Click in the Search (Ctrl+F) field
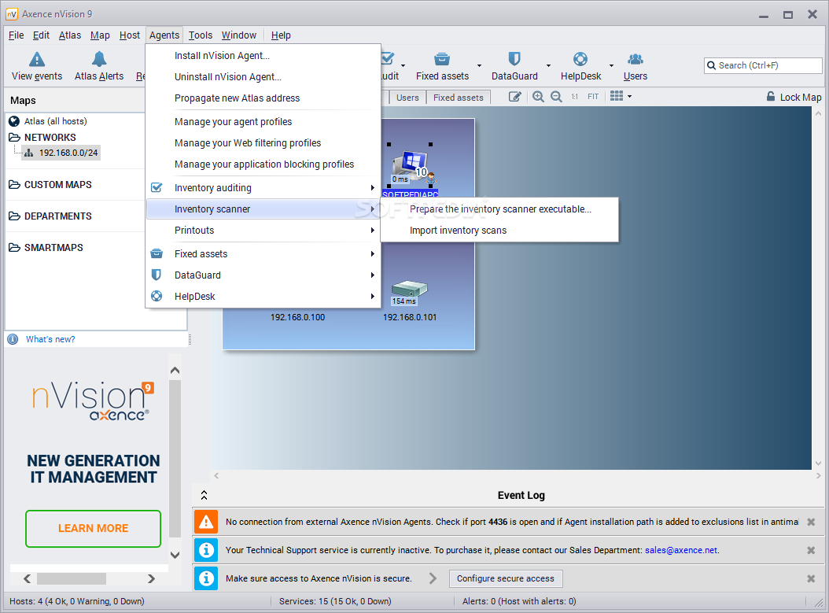The width and height of the screenshot is (829, 613). point(763,65)
